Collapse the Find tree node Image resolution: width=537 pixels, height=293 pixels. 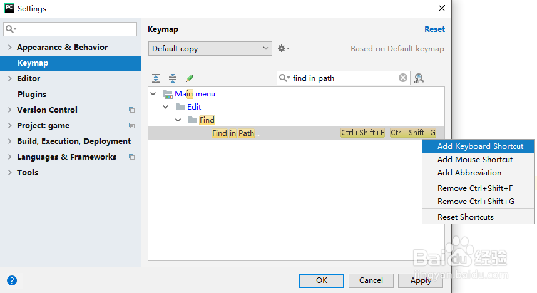click(x=178, y=120)
